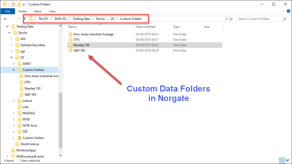Viewport: 292px width, 164px height.
Task: Click Custom Folders breadcrumb in address bar
Action: pyautogui.click(x=131, y=19)
